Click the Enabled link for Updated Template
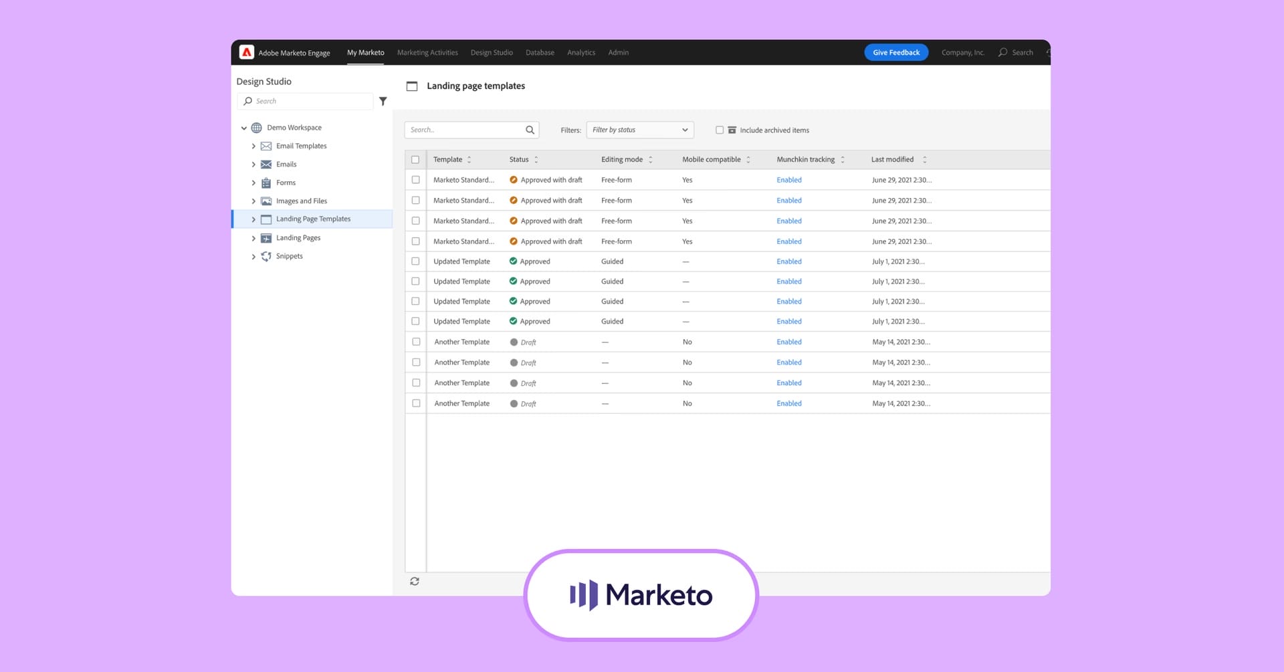The image size is (1284, 672). [788, 261]
